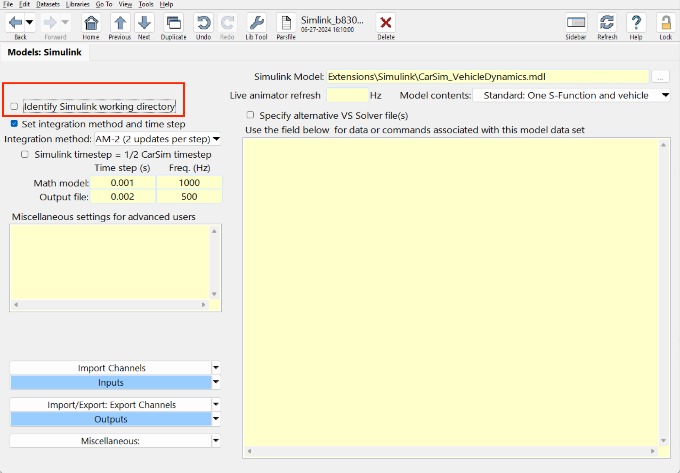The height and width of the screenshot is (473, 680).
Task: Click the blue Outputs link button
Action: [x=111, y=419]
